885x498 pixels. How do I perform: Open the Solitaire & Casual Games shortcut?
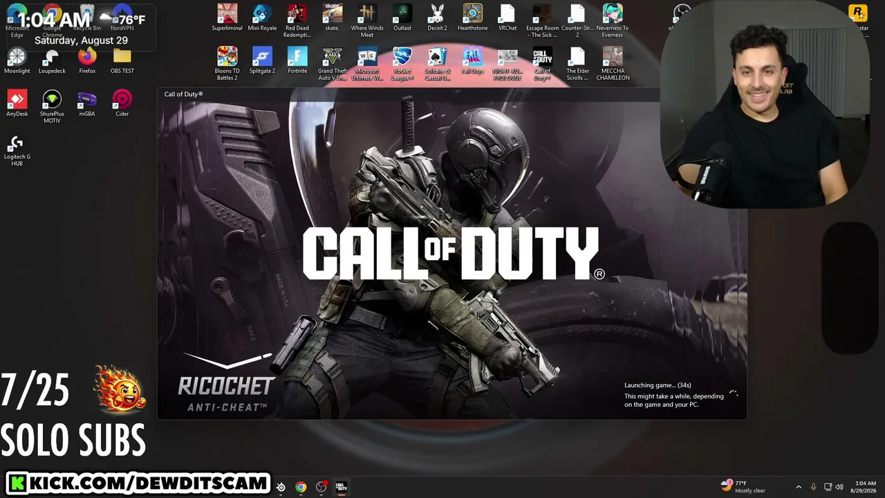437,64
